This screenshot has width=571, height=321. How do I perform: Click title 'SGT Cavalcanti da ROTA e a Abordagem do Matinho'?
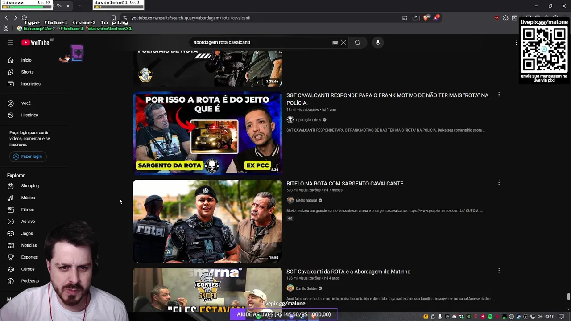(348, 272)
